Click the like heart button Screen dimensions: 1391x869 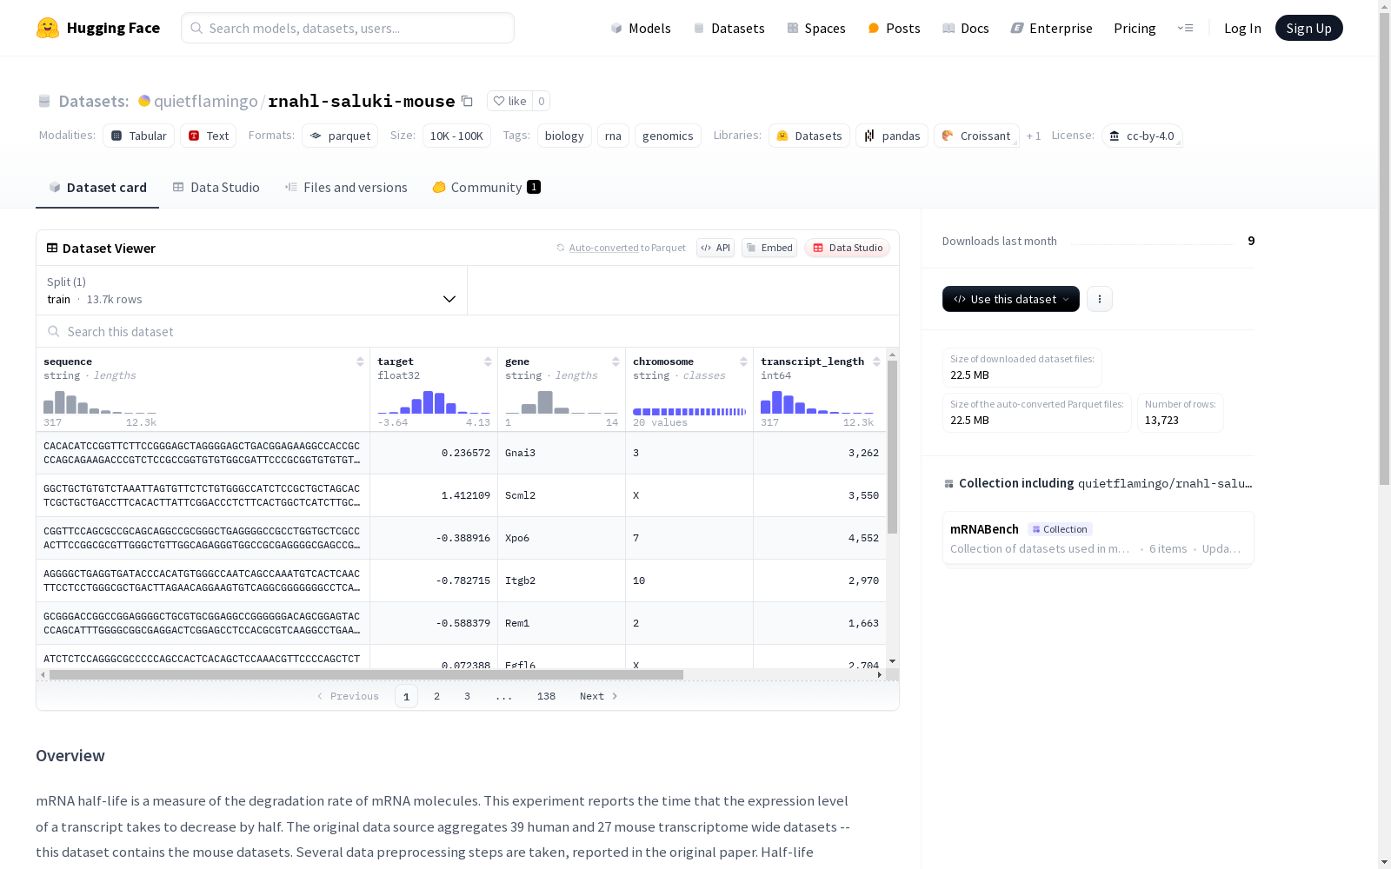[509, 101]
